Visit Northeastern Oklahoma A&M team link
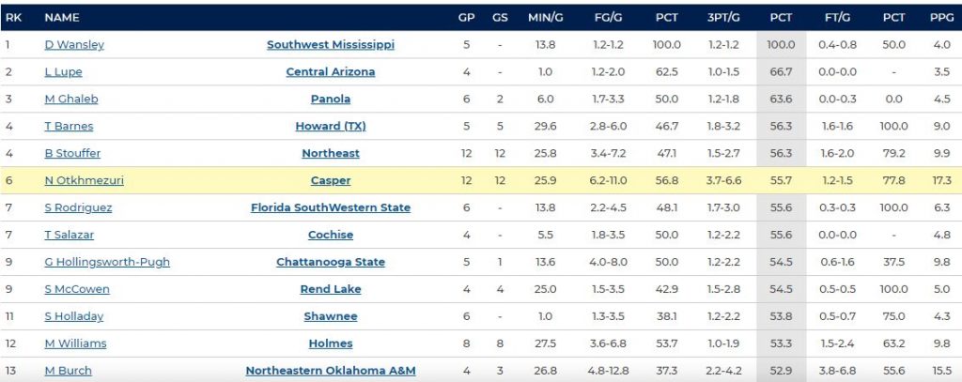This screenshot has height=382, width=962. tap(331, 372)
